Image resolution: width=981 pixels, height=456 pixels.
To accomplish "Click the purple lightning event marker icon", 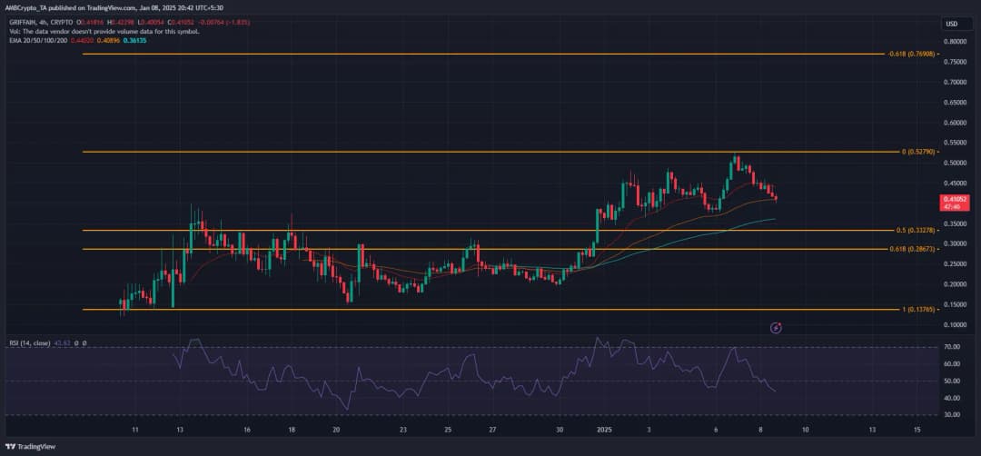I will [x=776, y=326].
